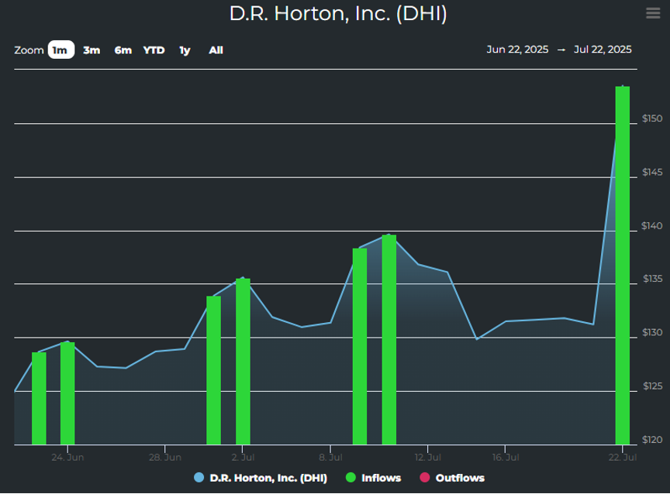Select the 3m zoom range
This screenshot has width=670, height=494.
[92, 50]
